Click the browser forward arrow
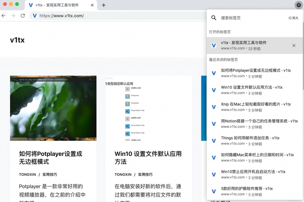This screenshot has width=304, height=202. coord(13,15)
